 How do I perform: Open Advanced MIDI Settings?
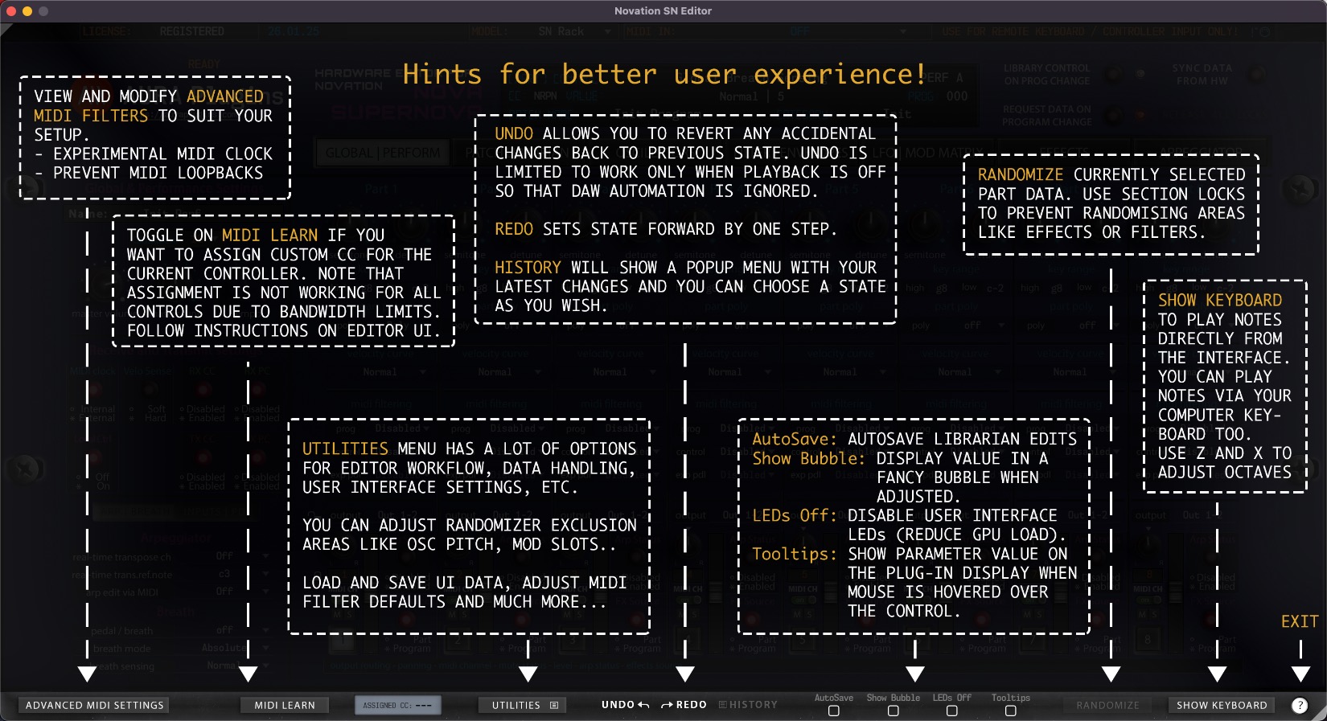[x=94, y=705]
